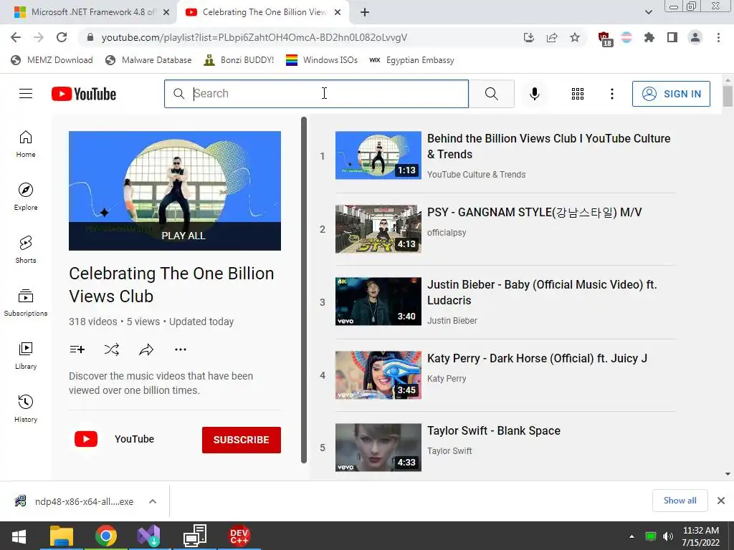The height and width of the screenshot is (550, 734).
Task: Click the SIGN IN button
Action: click(x=671, y=94)
